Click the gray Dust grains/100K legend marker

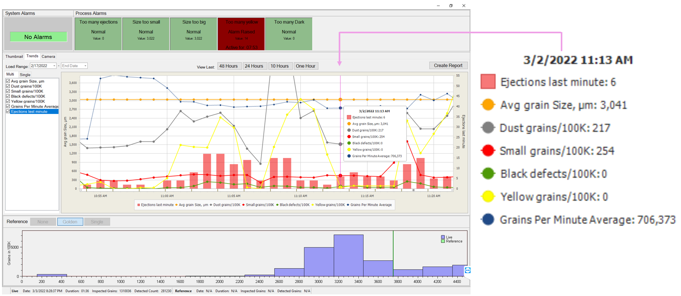[x=488, y=128]
